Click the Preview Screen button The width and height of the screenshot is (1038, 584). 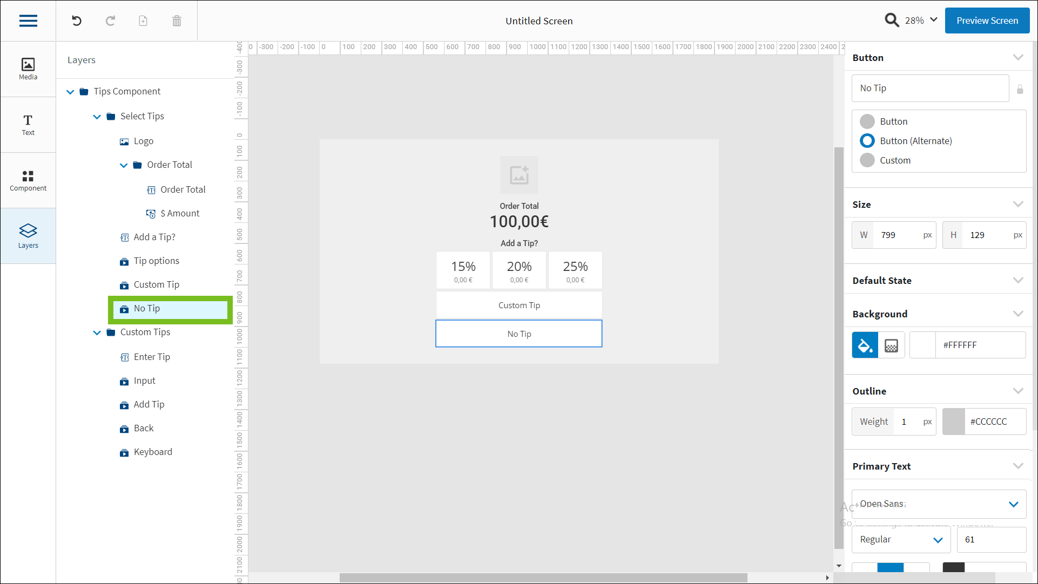point(987,21)
